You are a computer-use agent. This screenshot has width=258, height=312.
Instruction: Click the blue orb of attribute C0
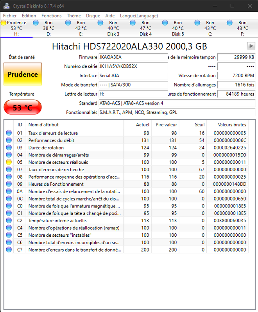(x=9, y=206)
